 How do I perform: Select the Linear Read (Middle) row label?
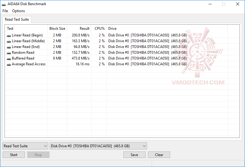pyautogui.click(x=28, y=41)
